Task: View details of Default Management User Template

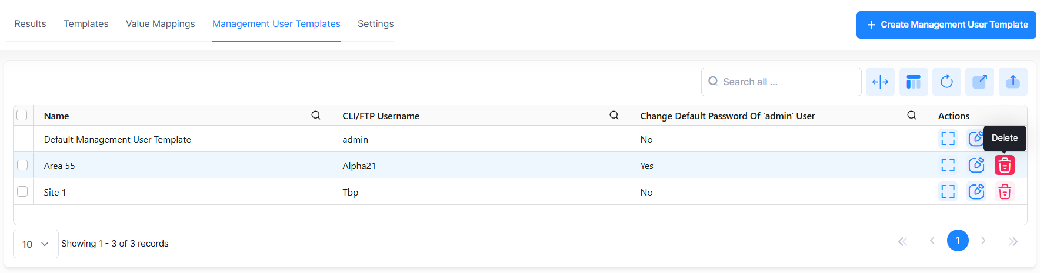Action: coord(948,139)
